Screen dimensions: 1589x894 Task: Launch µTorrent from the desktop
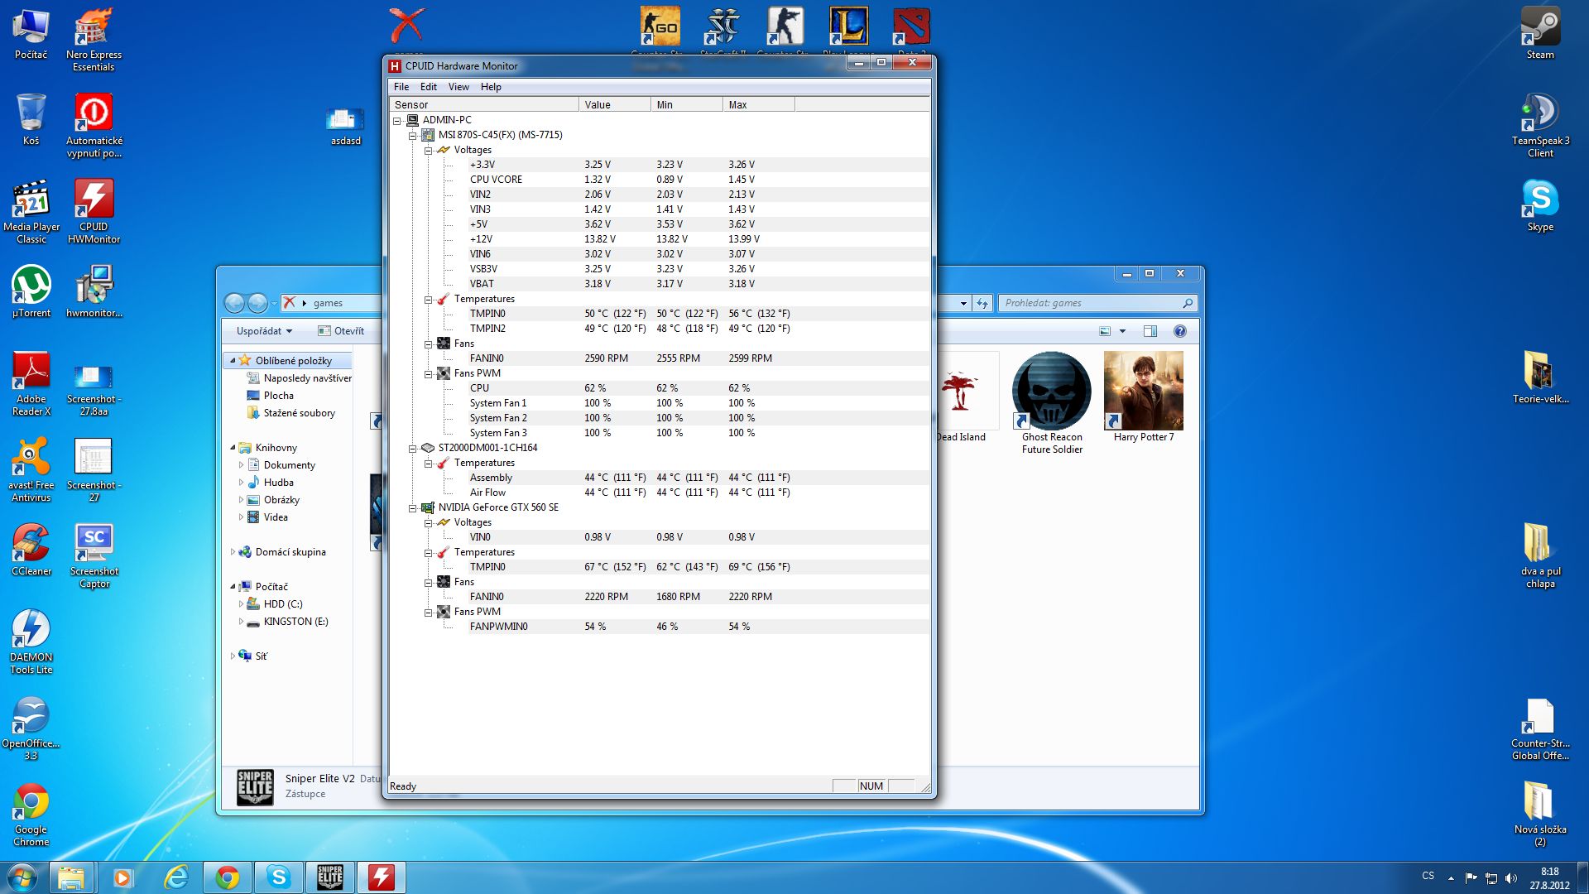coord(31,291)
